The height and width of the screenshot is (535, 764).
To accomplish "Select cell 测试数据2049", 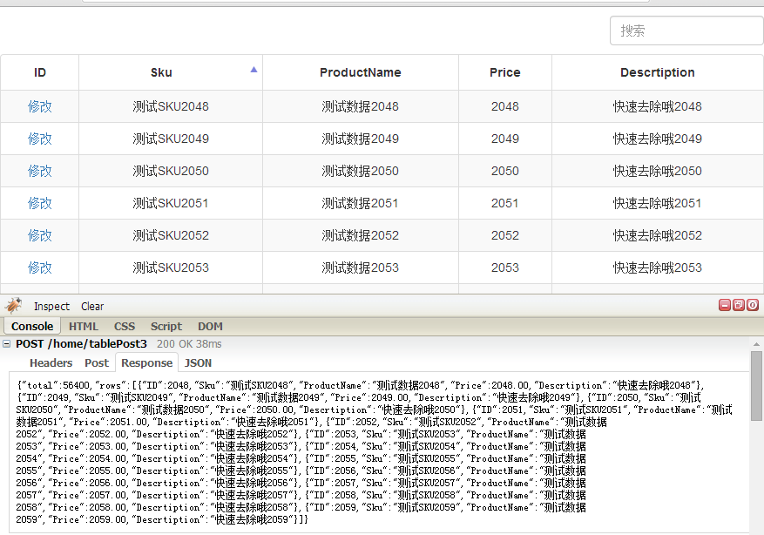I will pos(361,139).
